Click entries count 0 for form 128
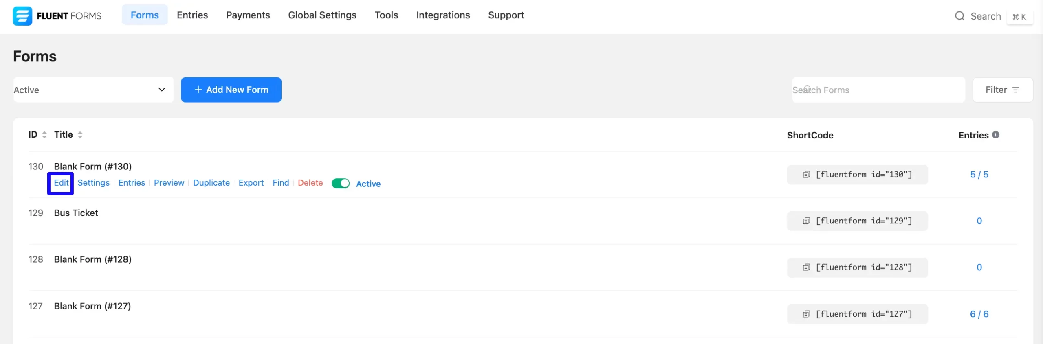This screenshot has height=344, width=1043. coord(979,267)
